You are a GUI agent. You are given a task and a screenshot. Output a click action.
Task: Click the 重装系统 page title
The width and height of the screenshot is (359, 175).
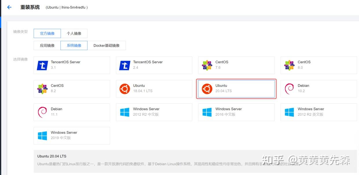[x=30, y=7]
